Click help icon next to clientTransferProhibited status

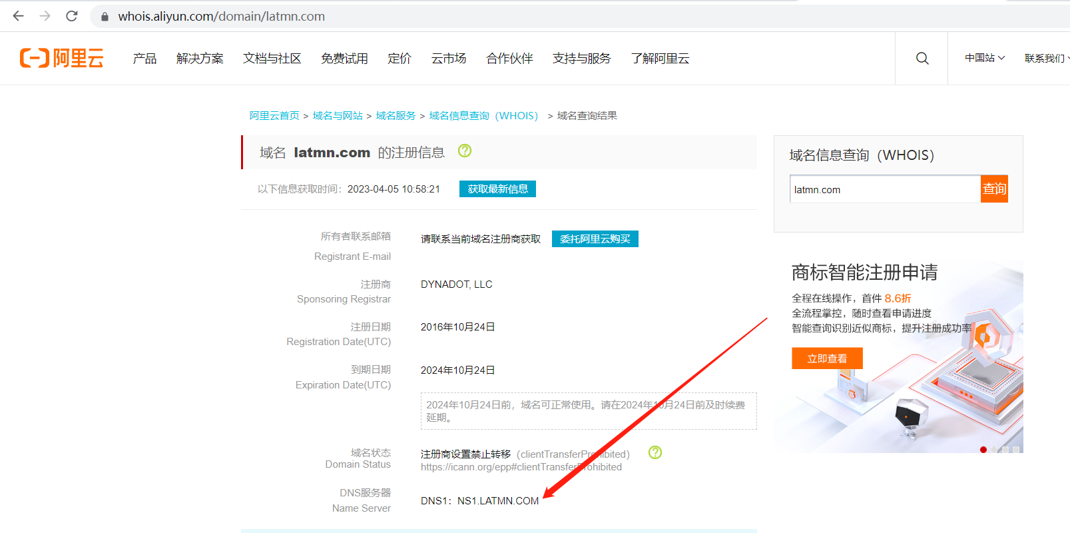point(655,452)
